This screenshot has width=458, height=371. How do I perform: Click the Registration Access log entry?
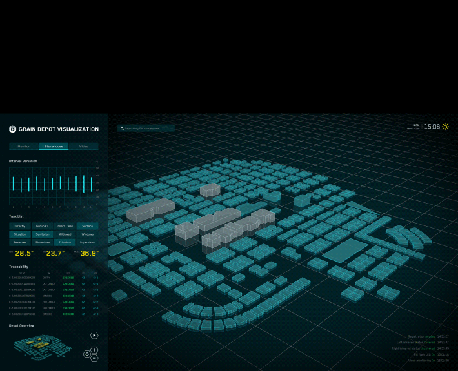pyautogui.click(x=428, y=336)
